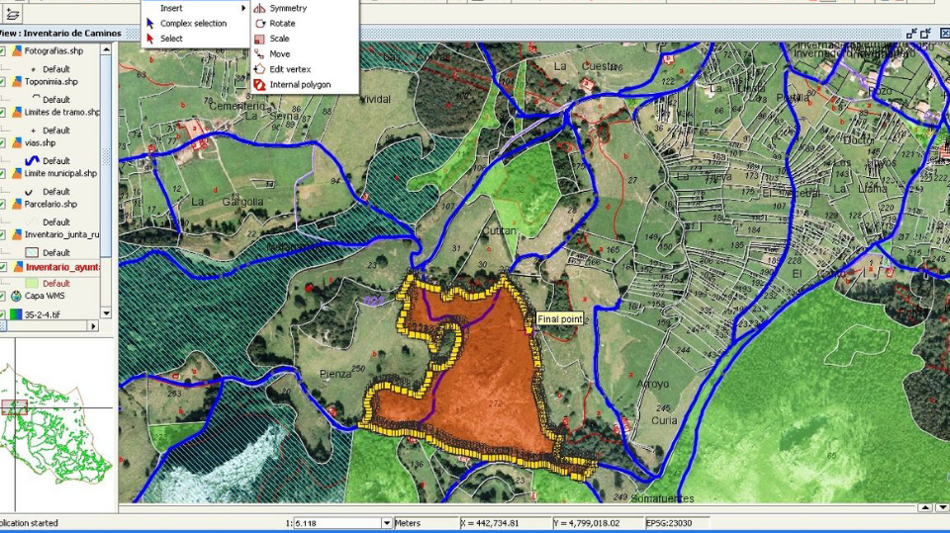This screenshot has width=950, height=533.
Task: Uncheck the vias.shp layer checkbox
Action: pos(3,143)
